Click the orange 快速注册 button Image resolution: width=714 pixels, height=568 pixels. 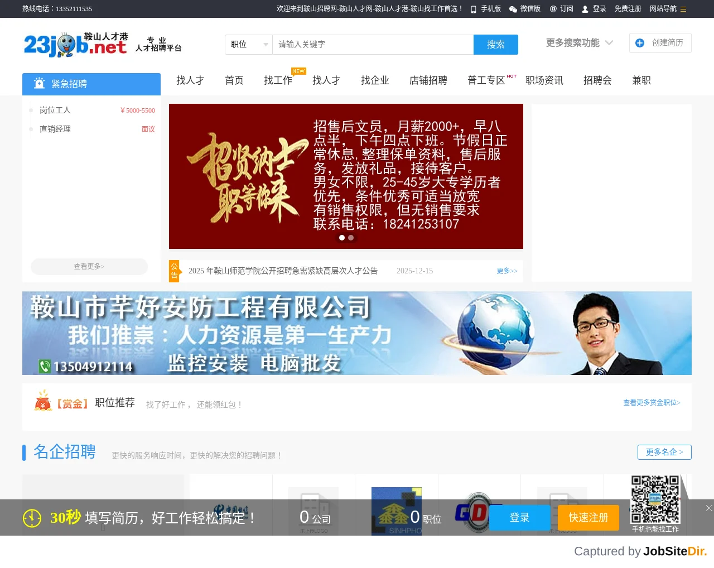pos(588,518)
